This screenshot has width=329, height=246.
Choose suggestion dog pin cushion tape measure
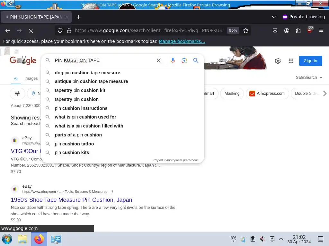(x=123, y=73)
